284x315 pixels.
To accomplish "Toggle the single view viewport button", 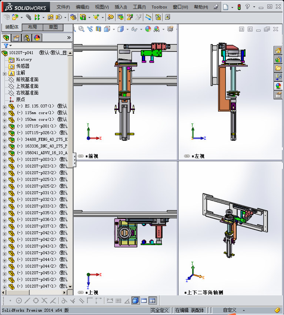I will point(144,301).
